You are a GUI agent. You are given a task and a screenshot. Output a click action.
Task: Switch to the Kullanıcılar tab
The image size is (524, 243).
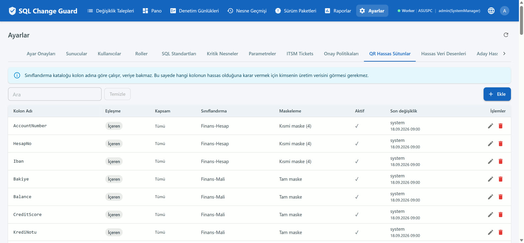click(x=109, y=54)
